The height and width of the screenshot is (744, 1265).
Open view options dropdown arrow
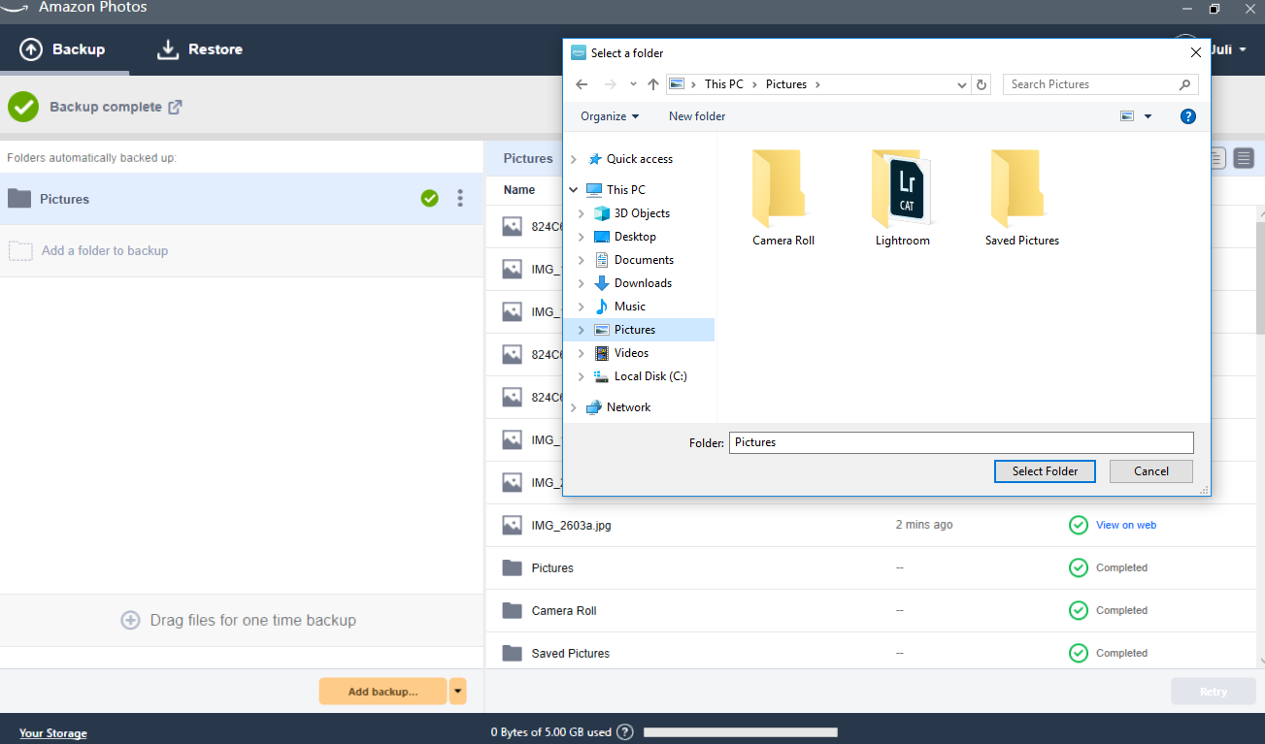[1148, 116]
